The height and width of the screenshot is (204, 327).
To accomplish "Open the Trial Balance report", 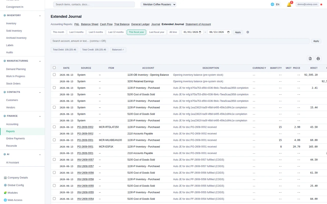I will tap(121, 24).
